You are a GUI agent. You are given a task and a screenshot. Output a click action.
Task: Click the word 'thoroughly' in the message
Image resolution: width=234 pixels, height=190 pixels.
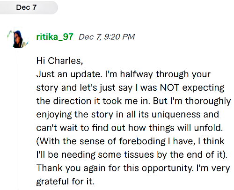coord(208,101)
